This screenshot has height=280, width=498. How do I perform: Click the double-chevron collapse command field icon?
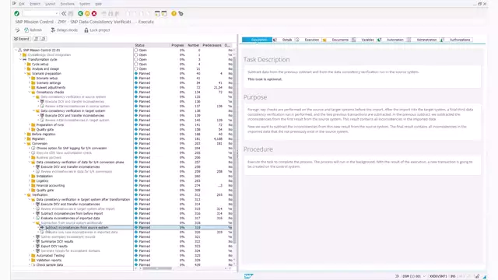click(x=64, y=13)
